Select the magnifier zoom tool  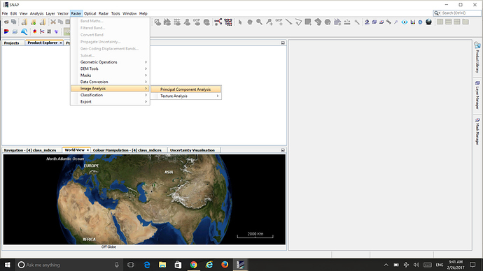260,22
